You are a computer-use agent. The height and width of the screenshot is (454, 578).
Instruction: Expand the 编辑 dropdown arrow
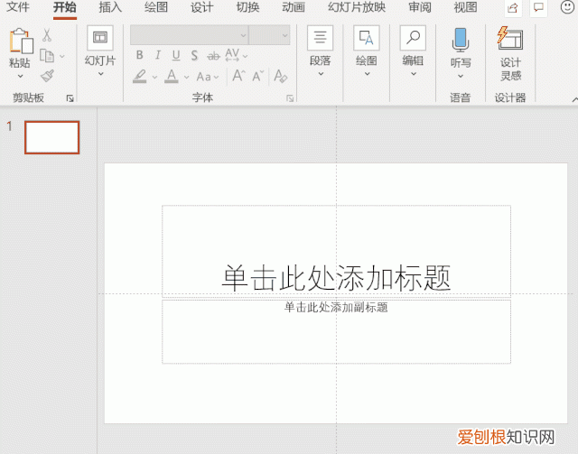point(414,74)
